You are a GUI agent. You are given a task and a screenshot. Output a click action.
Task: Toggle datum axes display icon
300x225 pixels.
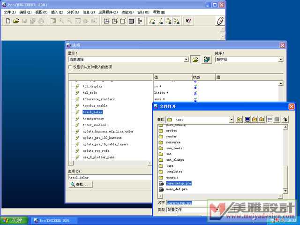(160, 21)
